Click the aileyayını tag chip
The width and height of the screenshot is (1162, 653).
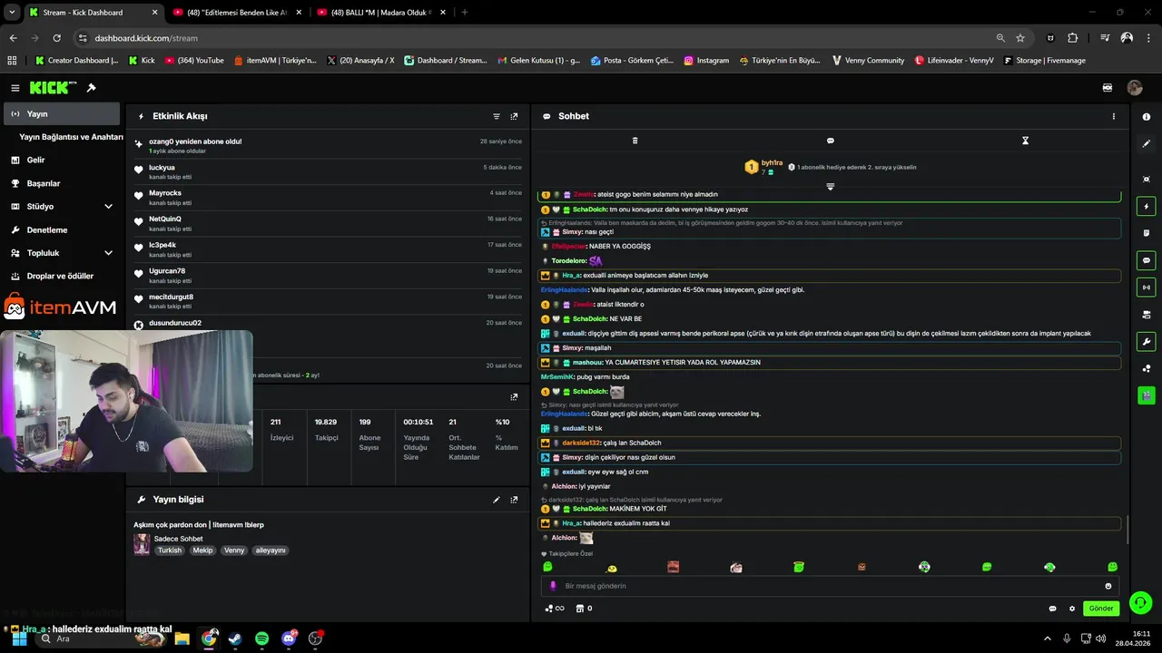(271, 551)
